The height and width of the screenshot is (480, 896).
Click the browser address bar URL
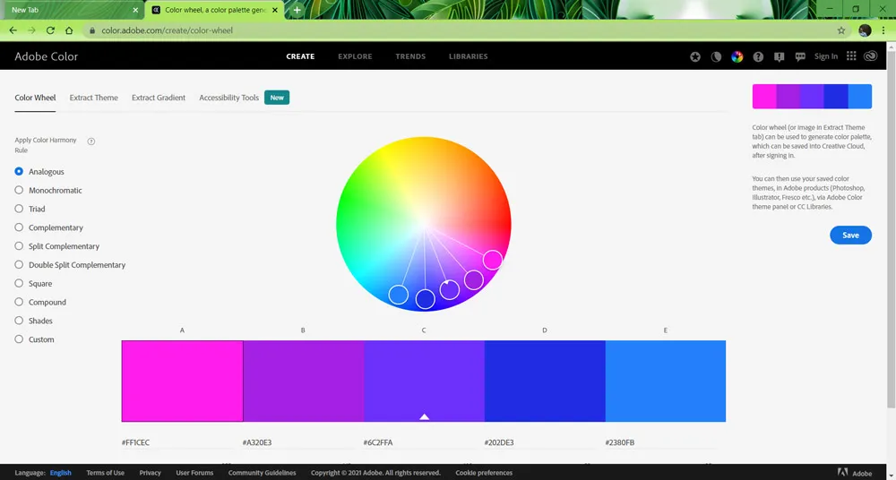pos(168,30)
